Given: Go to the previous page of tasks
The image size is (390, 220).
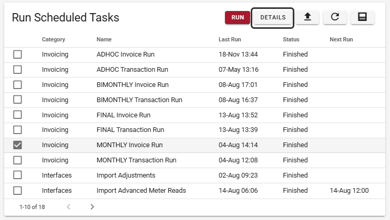Looking at the screenshot, I should pos(69,206).
